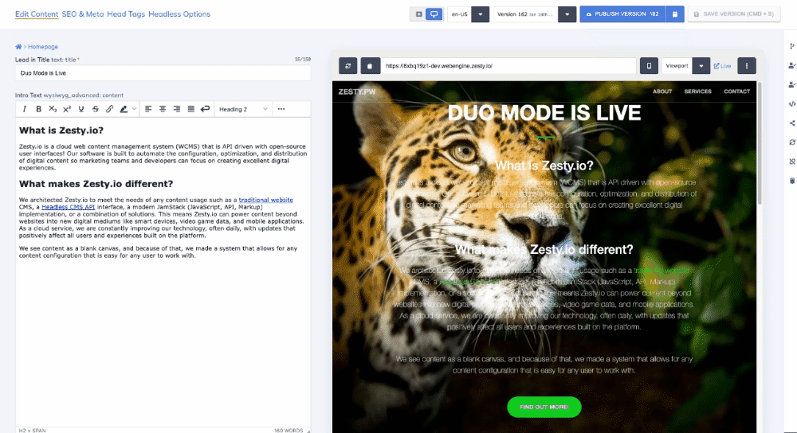The width and height of the screenshot is (797, 433).
Task: Click the ZESTY.PW logo in preview
Action: pyautogui.click(x=357, y=92)
